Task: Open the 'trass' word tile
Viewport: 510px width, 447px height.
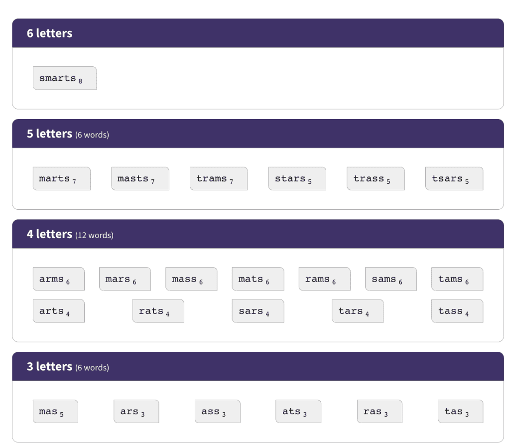Action: 376,178
